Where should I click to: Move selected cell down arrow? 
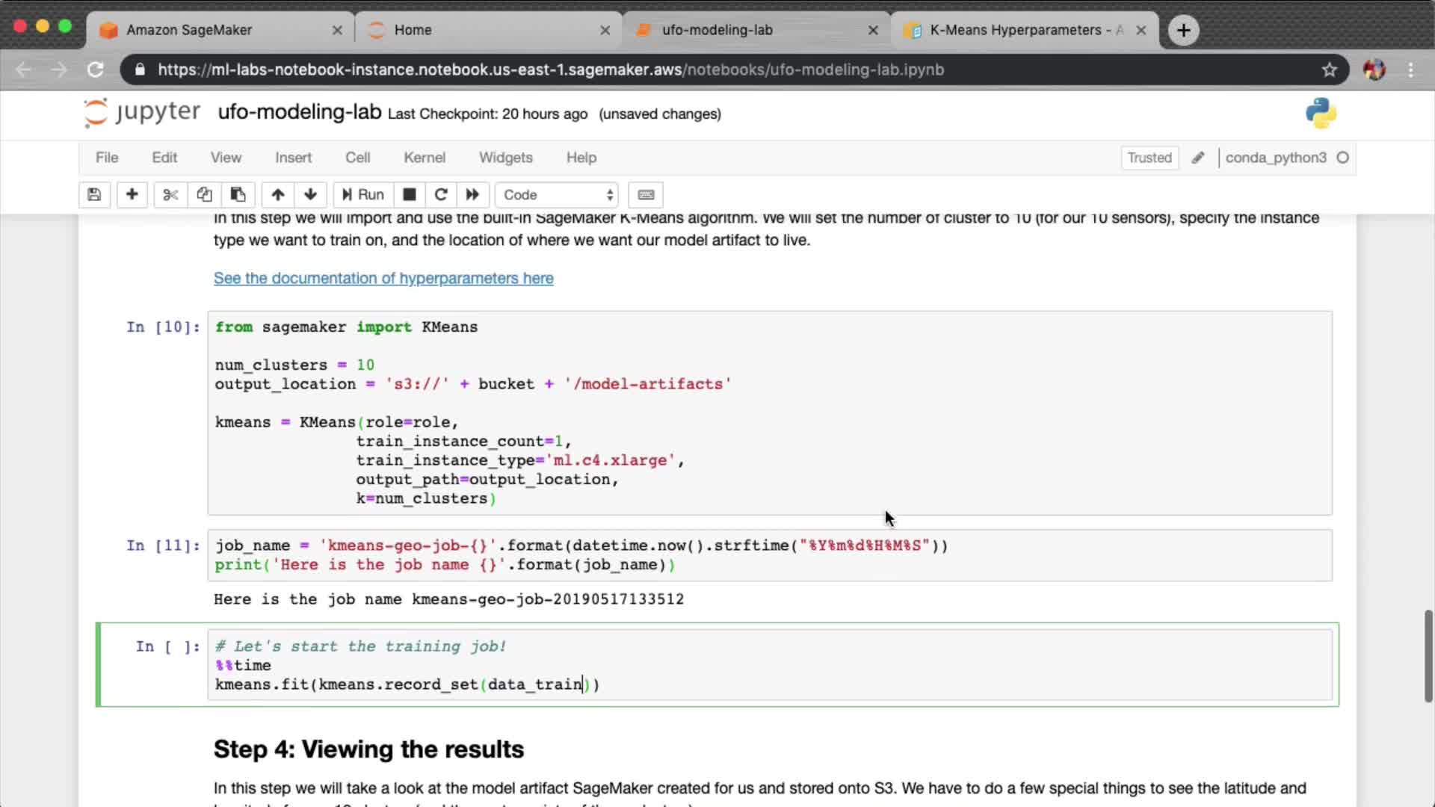(310, 195)
